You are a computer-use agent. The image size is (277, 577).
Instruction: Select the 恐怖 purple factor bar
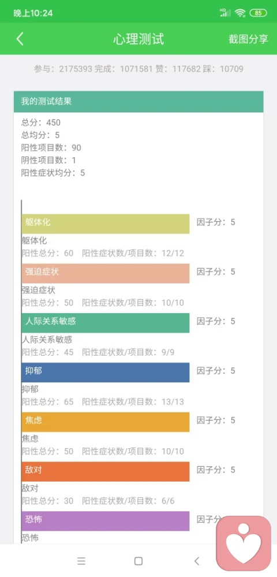pos(106,521)
